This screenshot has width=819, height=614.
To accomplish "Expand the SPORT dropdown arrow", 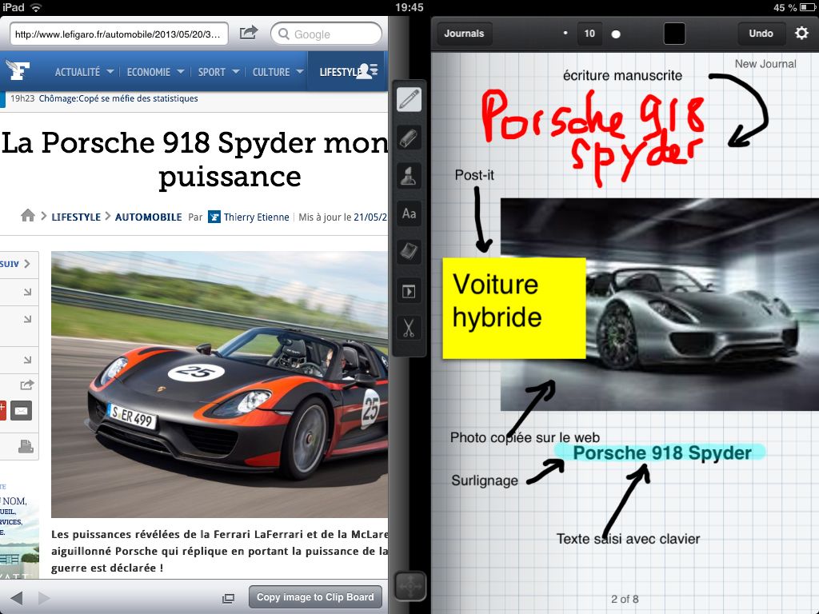I will click(x=236, y=71).
